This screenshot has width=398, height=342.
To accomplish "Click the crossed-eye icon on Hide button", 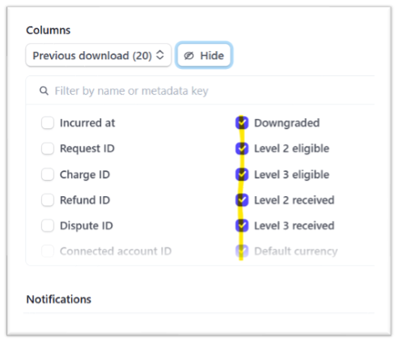I will pyautogui.click(x=188, y=56).
